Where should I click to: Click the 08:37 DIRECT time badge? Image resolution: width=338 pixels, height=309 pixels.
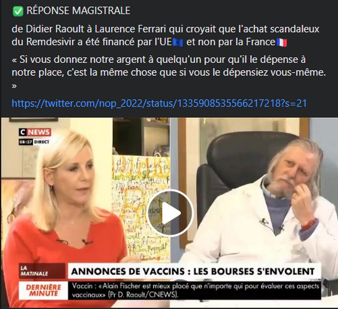34,142
